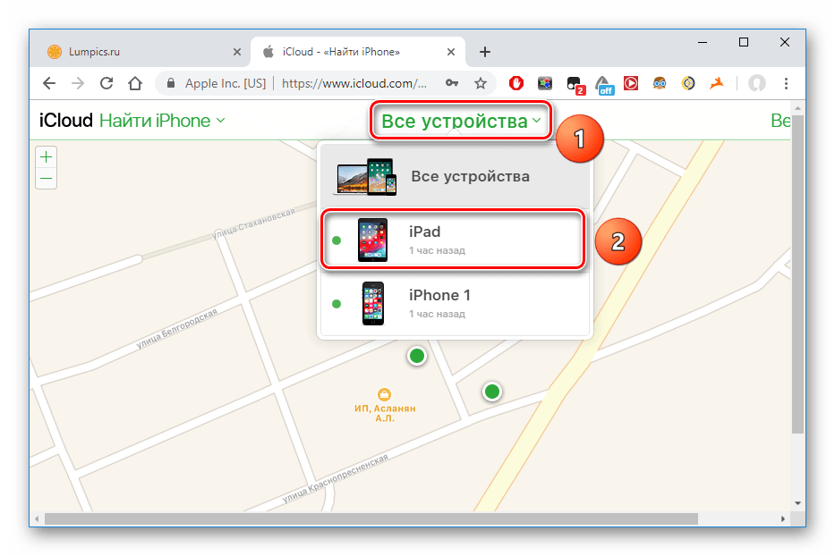
Task: Click the colorful cube extension icon
Action: (x=545, y=83)
